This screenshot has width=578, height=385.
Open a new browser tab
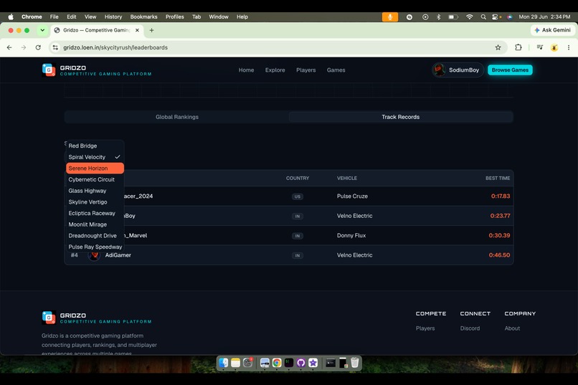151,30
